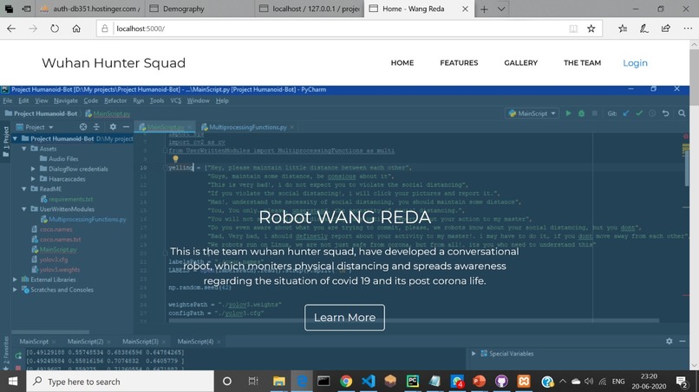Switch to the Demography tab
This screenshot has height=392, width=699.
coord(199,9)
